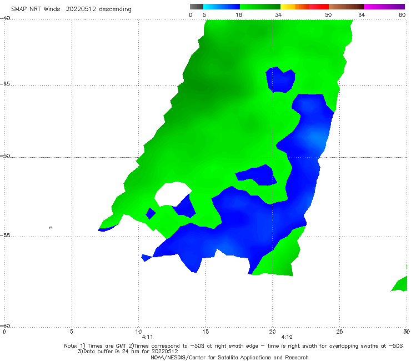Click the brown colorbar segment
The height and width of the screenshot is (361, 411).
346,7
